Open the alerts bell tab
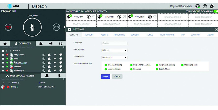The width and height of the screenshot is (218, 110). 47,76
